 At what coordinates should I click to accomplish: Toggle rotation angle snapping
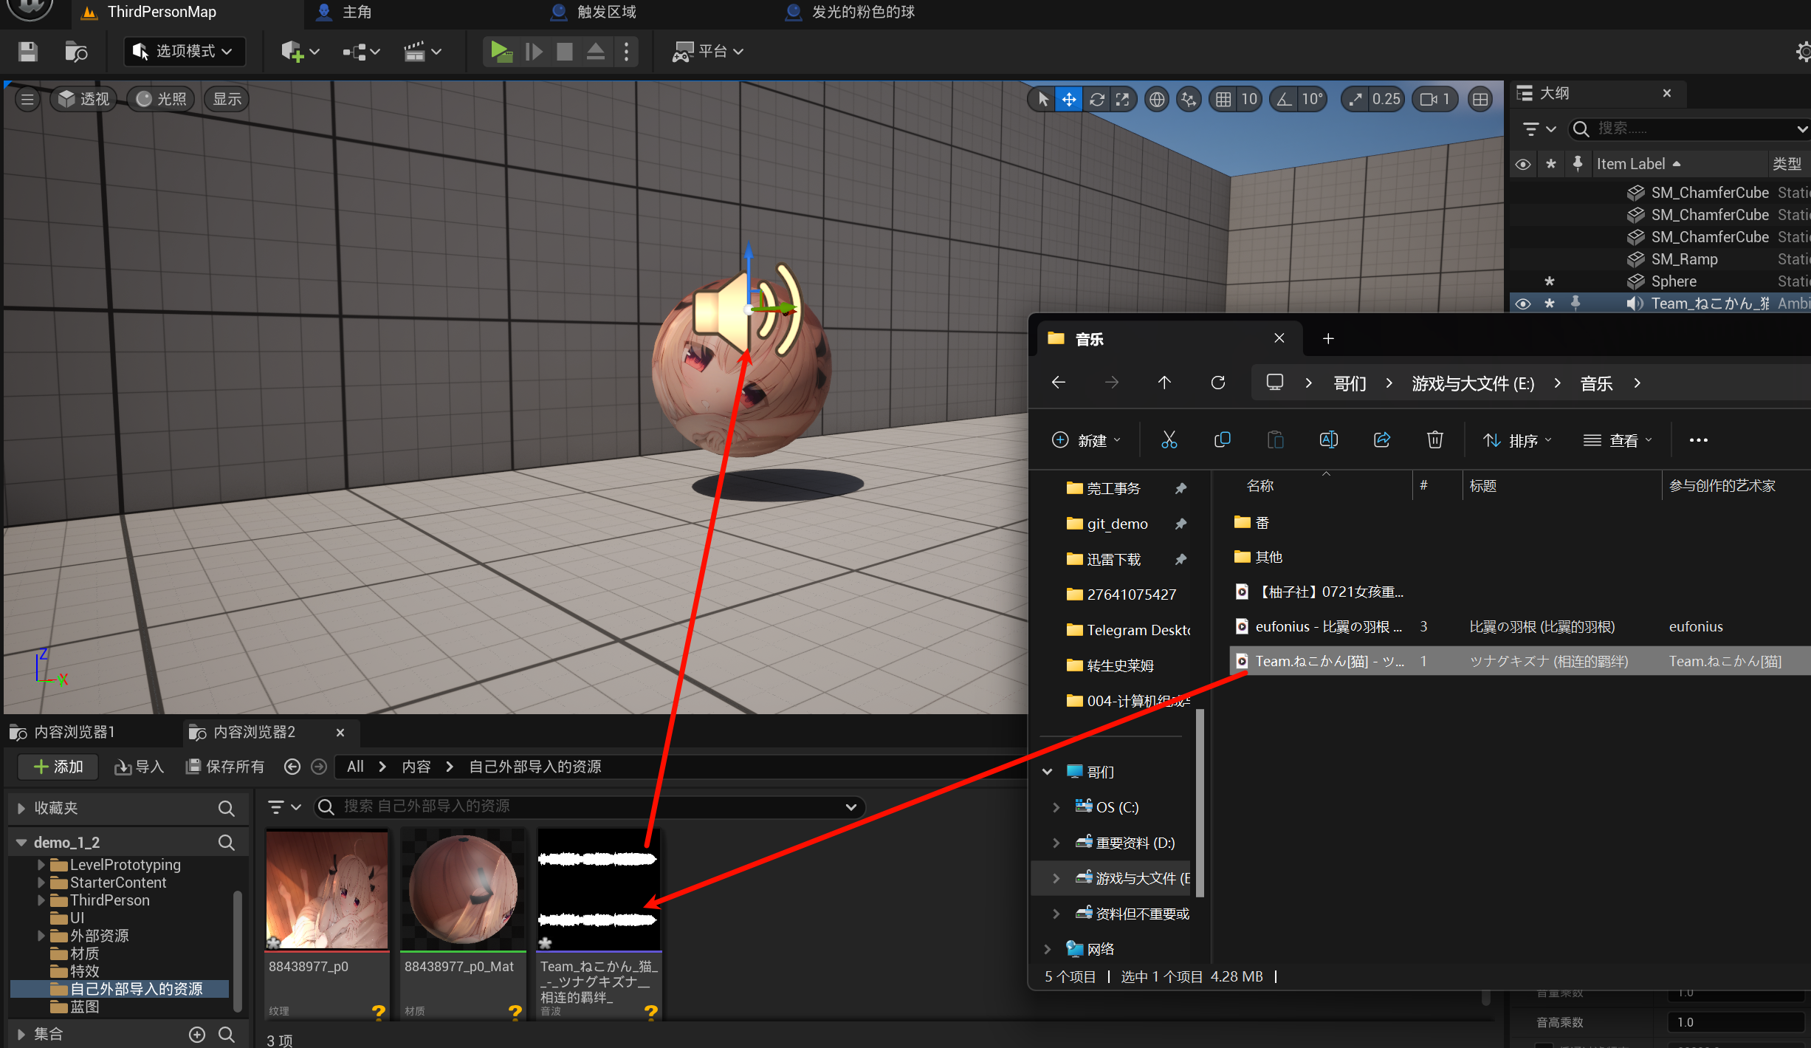click(x=1285, y=99)
